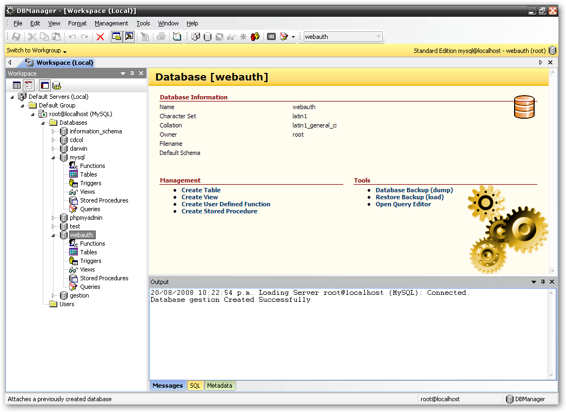Click the Copy icon in the toolbar
This screenshot has width=566, height=412.
44,36
